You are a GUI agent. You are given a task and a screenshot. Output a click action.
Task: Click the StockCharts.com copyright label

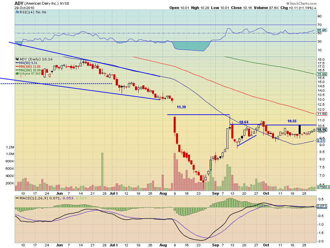(x=301, y=3)
